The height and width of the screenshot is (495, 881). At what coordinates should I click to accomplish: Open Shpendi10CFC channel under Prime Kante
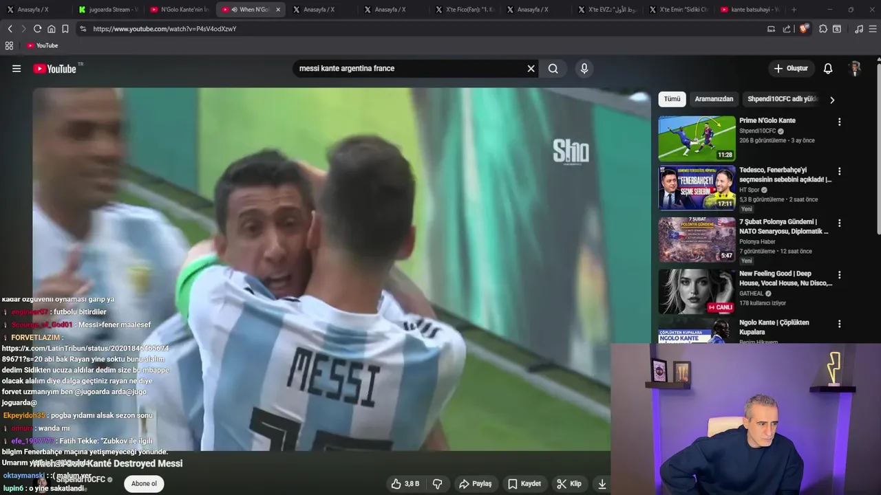point(757,131)
